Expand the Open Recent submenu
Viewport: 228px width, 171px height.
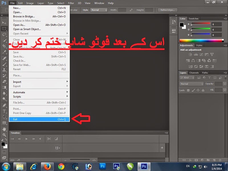click(x=39, y=33)
